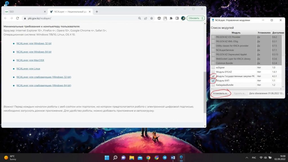Open Wi-Fi network settings in tray

click(x=261, y=157)
